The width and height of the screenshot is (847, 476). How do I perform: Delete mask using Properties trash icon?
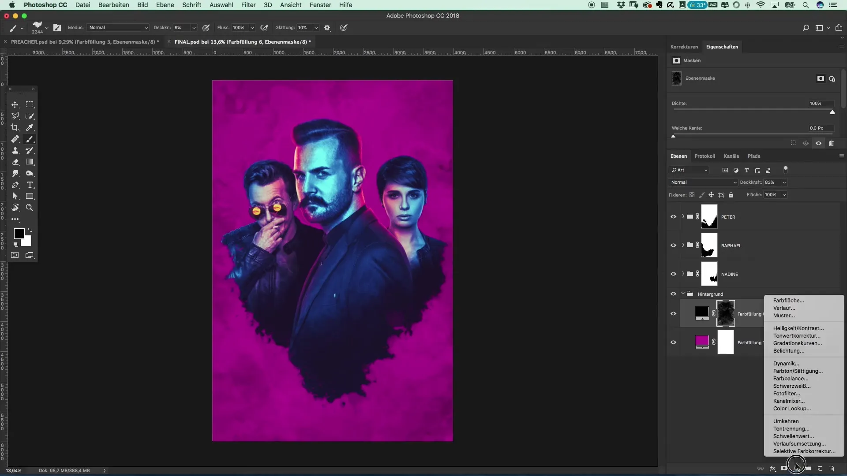click(x=831, y=143)
